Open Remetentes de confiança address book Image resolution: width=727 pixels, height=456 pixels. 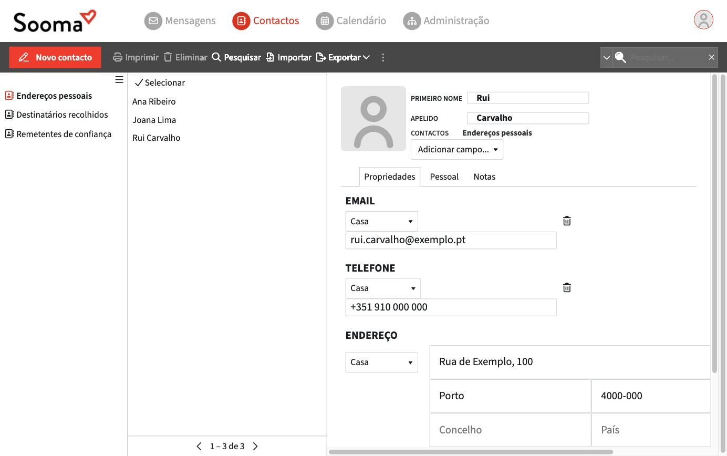pos(58,134)
